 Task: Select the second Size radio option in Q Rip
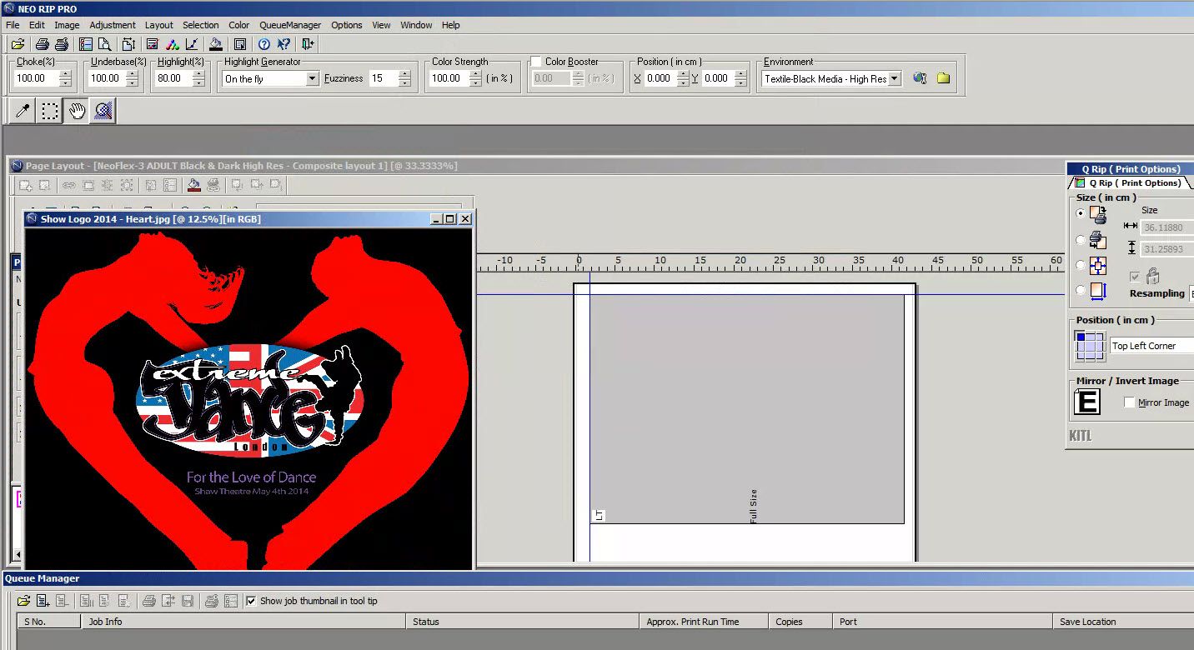pos(1081,240)
